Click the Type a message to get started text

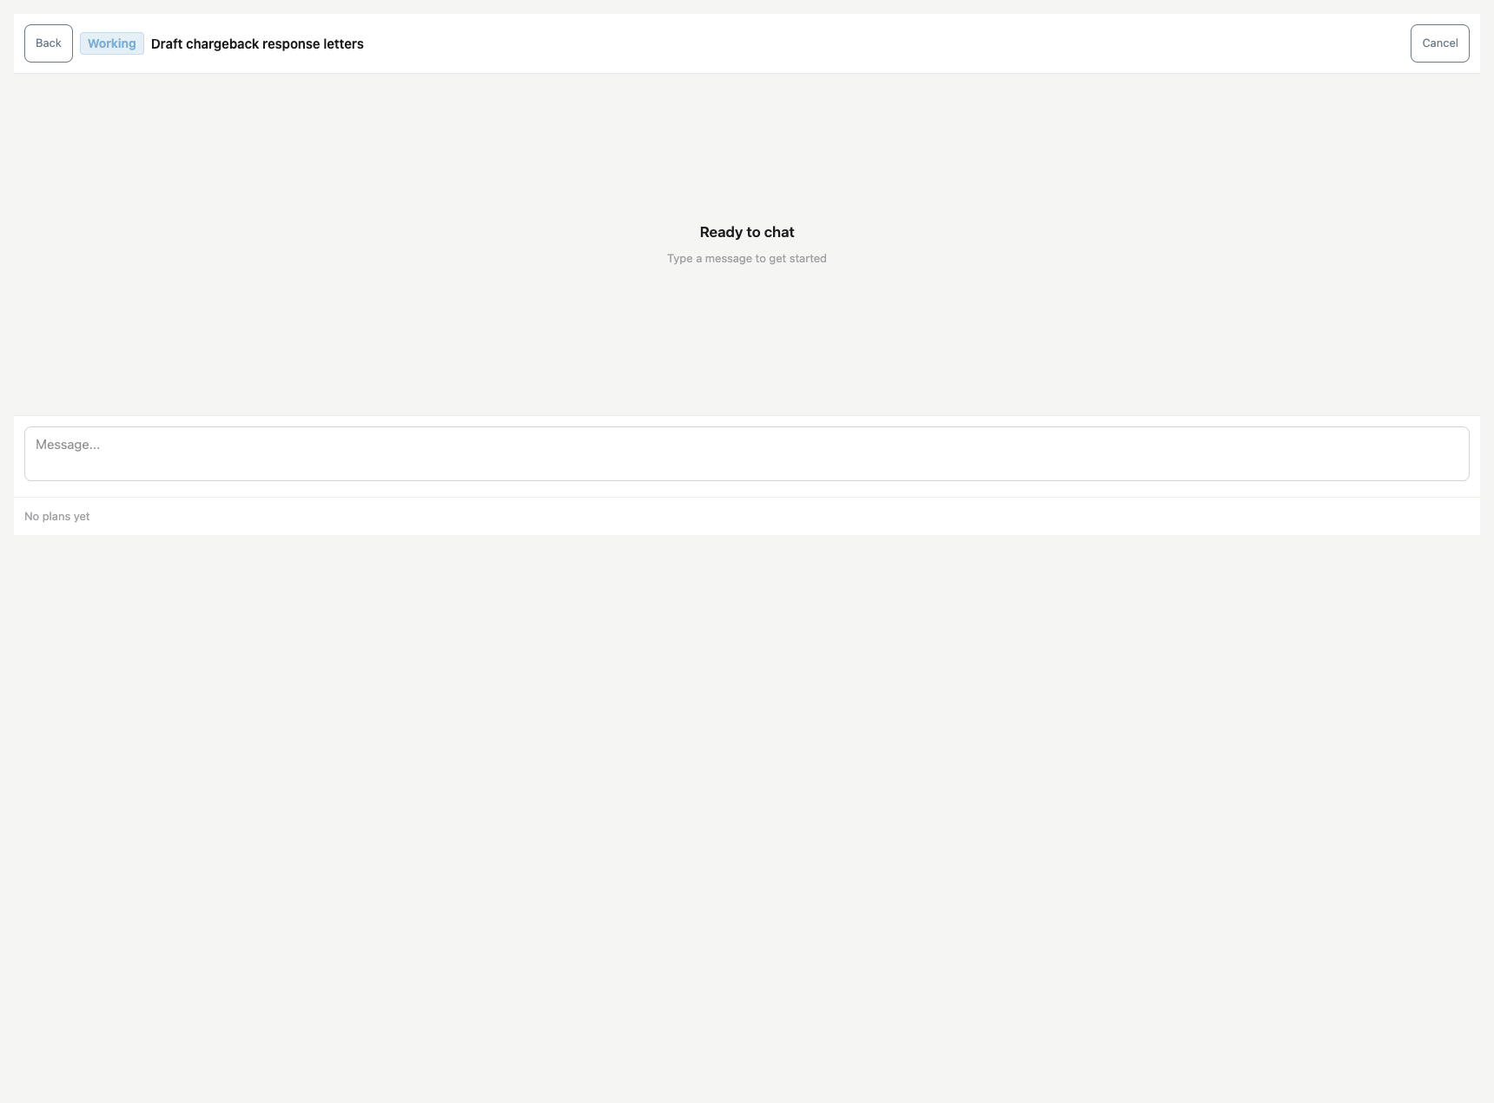[x=746, y=258]
